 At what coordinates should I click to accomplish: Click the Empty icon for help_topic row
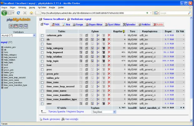(103, 61)
